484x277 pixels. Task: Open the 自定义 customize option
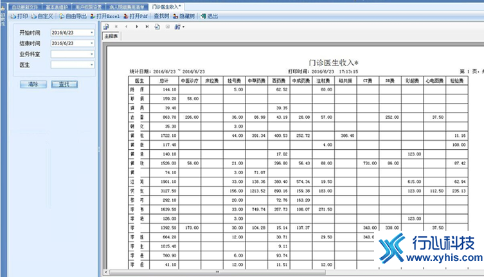(42, 16)
